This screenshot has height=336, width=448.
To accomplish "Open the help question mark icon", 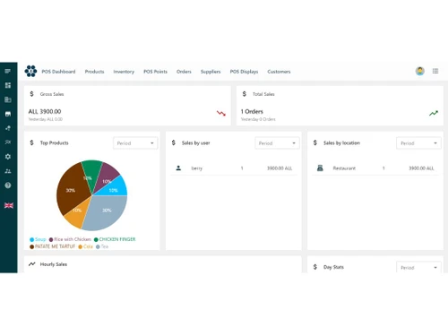I will 8,185.
